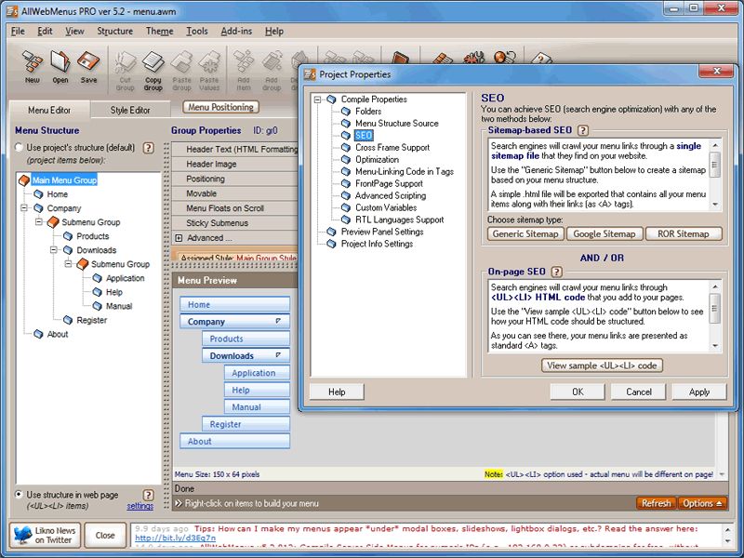Click scrollbar of On-page SEO text box
744x558 pixels.
click(715, 316)
